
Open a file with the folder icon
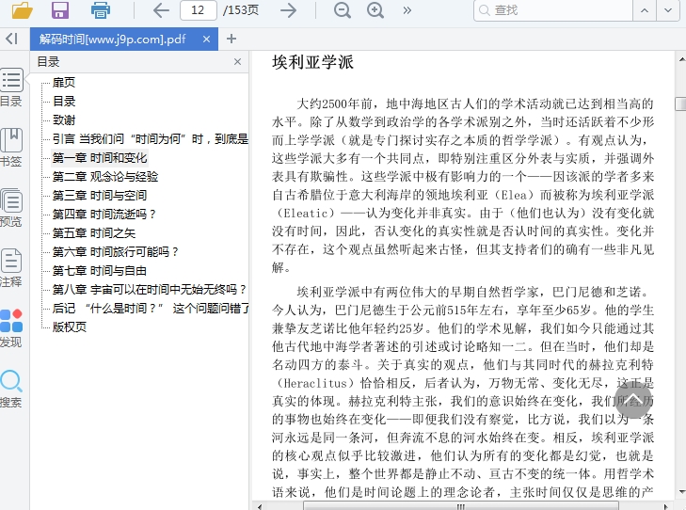pos(22,10)
